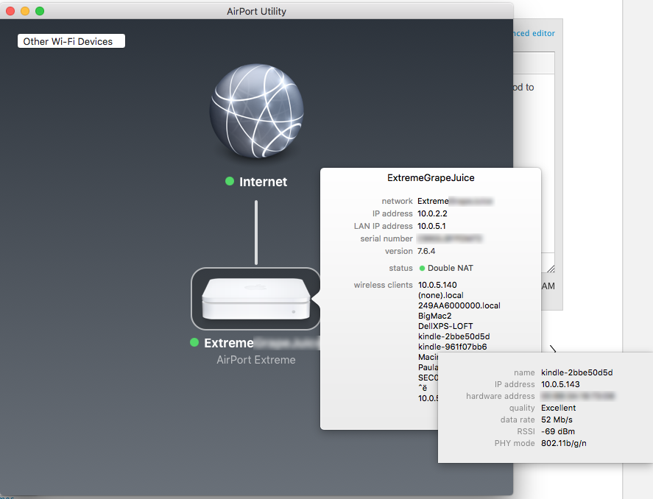653x499 pixels.
Task: Click the client IP address 10.0.5.143
Action: [560, 384]
